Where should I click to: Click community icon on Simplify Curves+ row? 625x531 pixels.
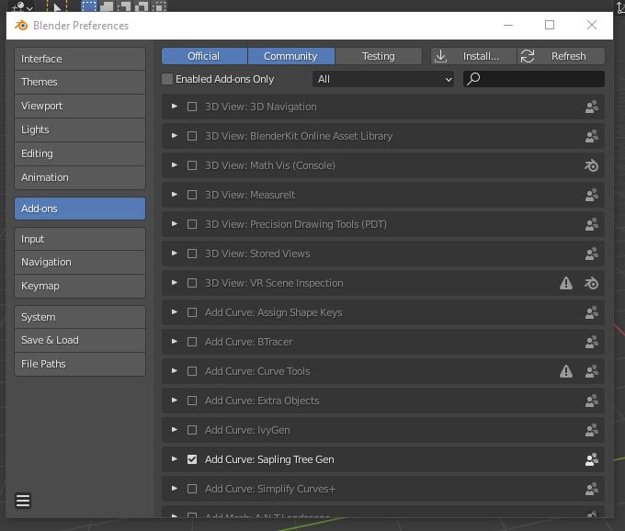(592, 489)
